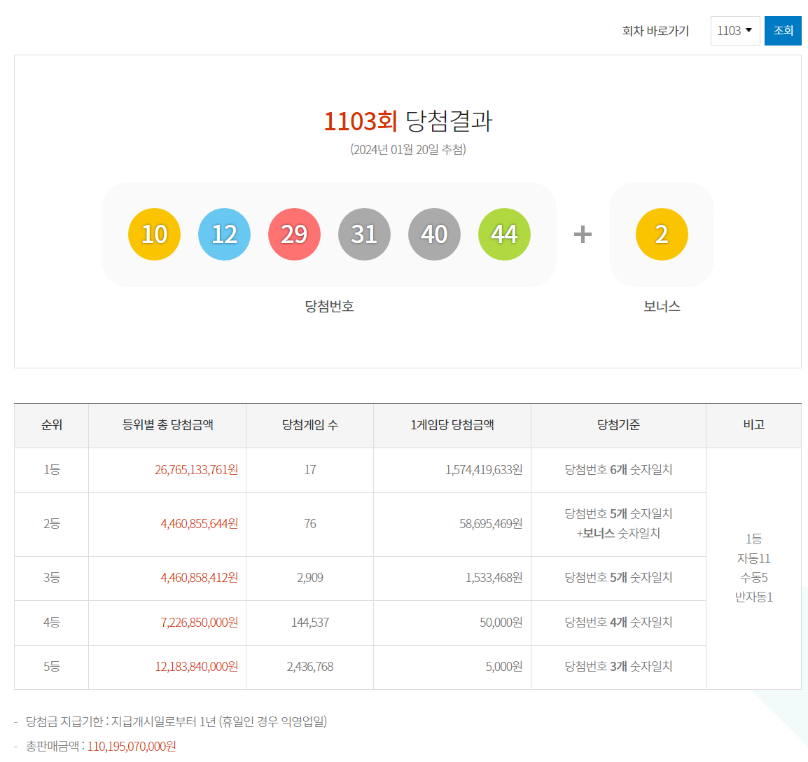Screen dimensions: 808x762
Task: Click per-game prize 50,000원
Action: point(501,623)
